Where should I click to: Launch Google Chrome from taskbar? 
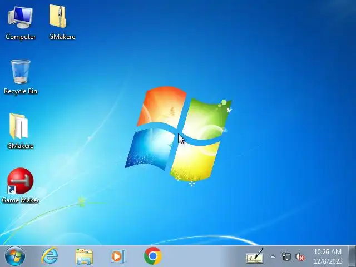[153, 256]
